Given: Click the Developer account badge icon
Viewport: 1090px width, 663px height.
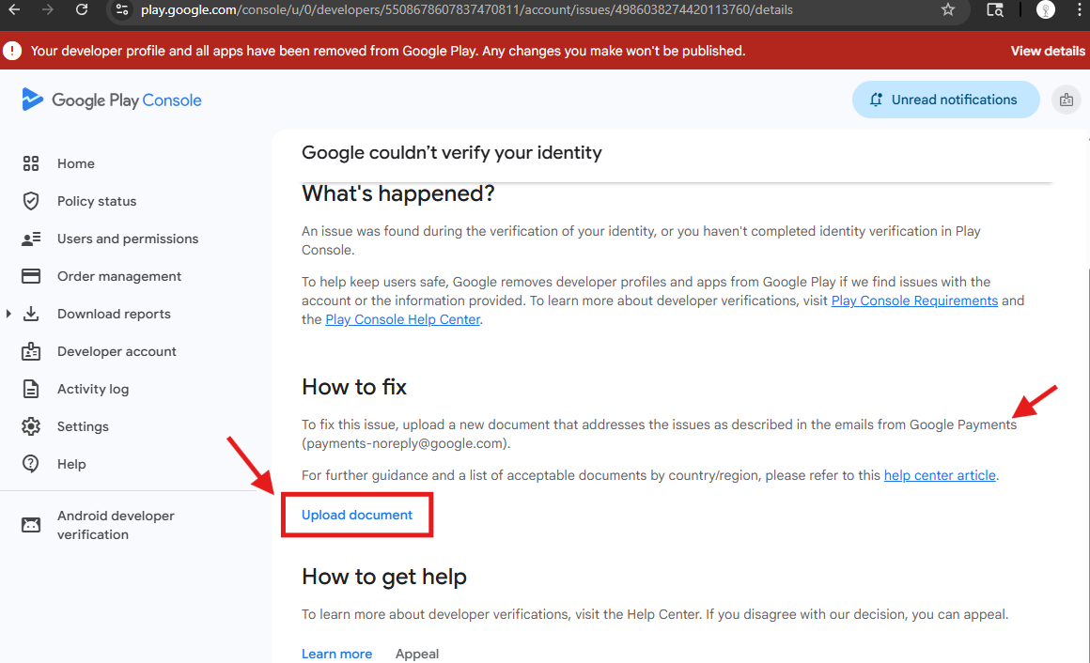Looking at the screenshot, I should coord(31,351).
